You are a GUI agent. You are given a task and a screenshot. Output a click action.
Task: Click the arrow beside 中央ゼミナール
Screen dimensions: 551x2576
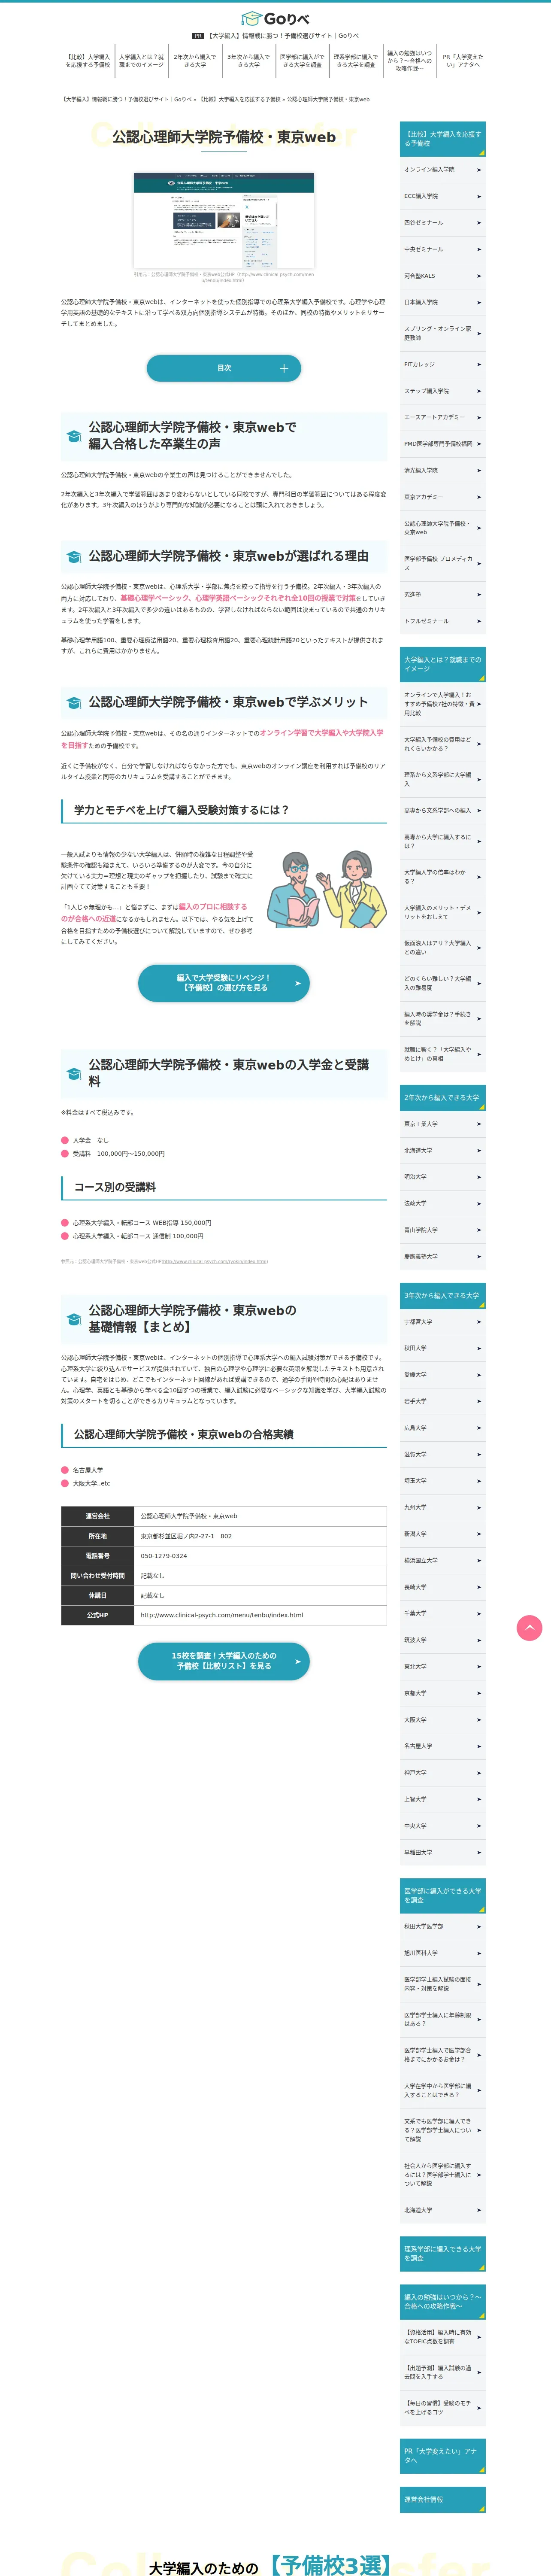click(479, 249)
